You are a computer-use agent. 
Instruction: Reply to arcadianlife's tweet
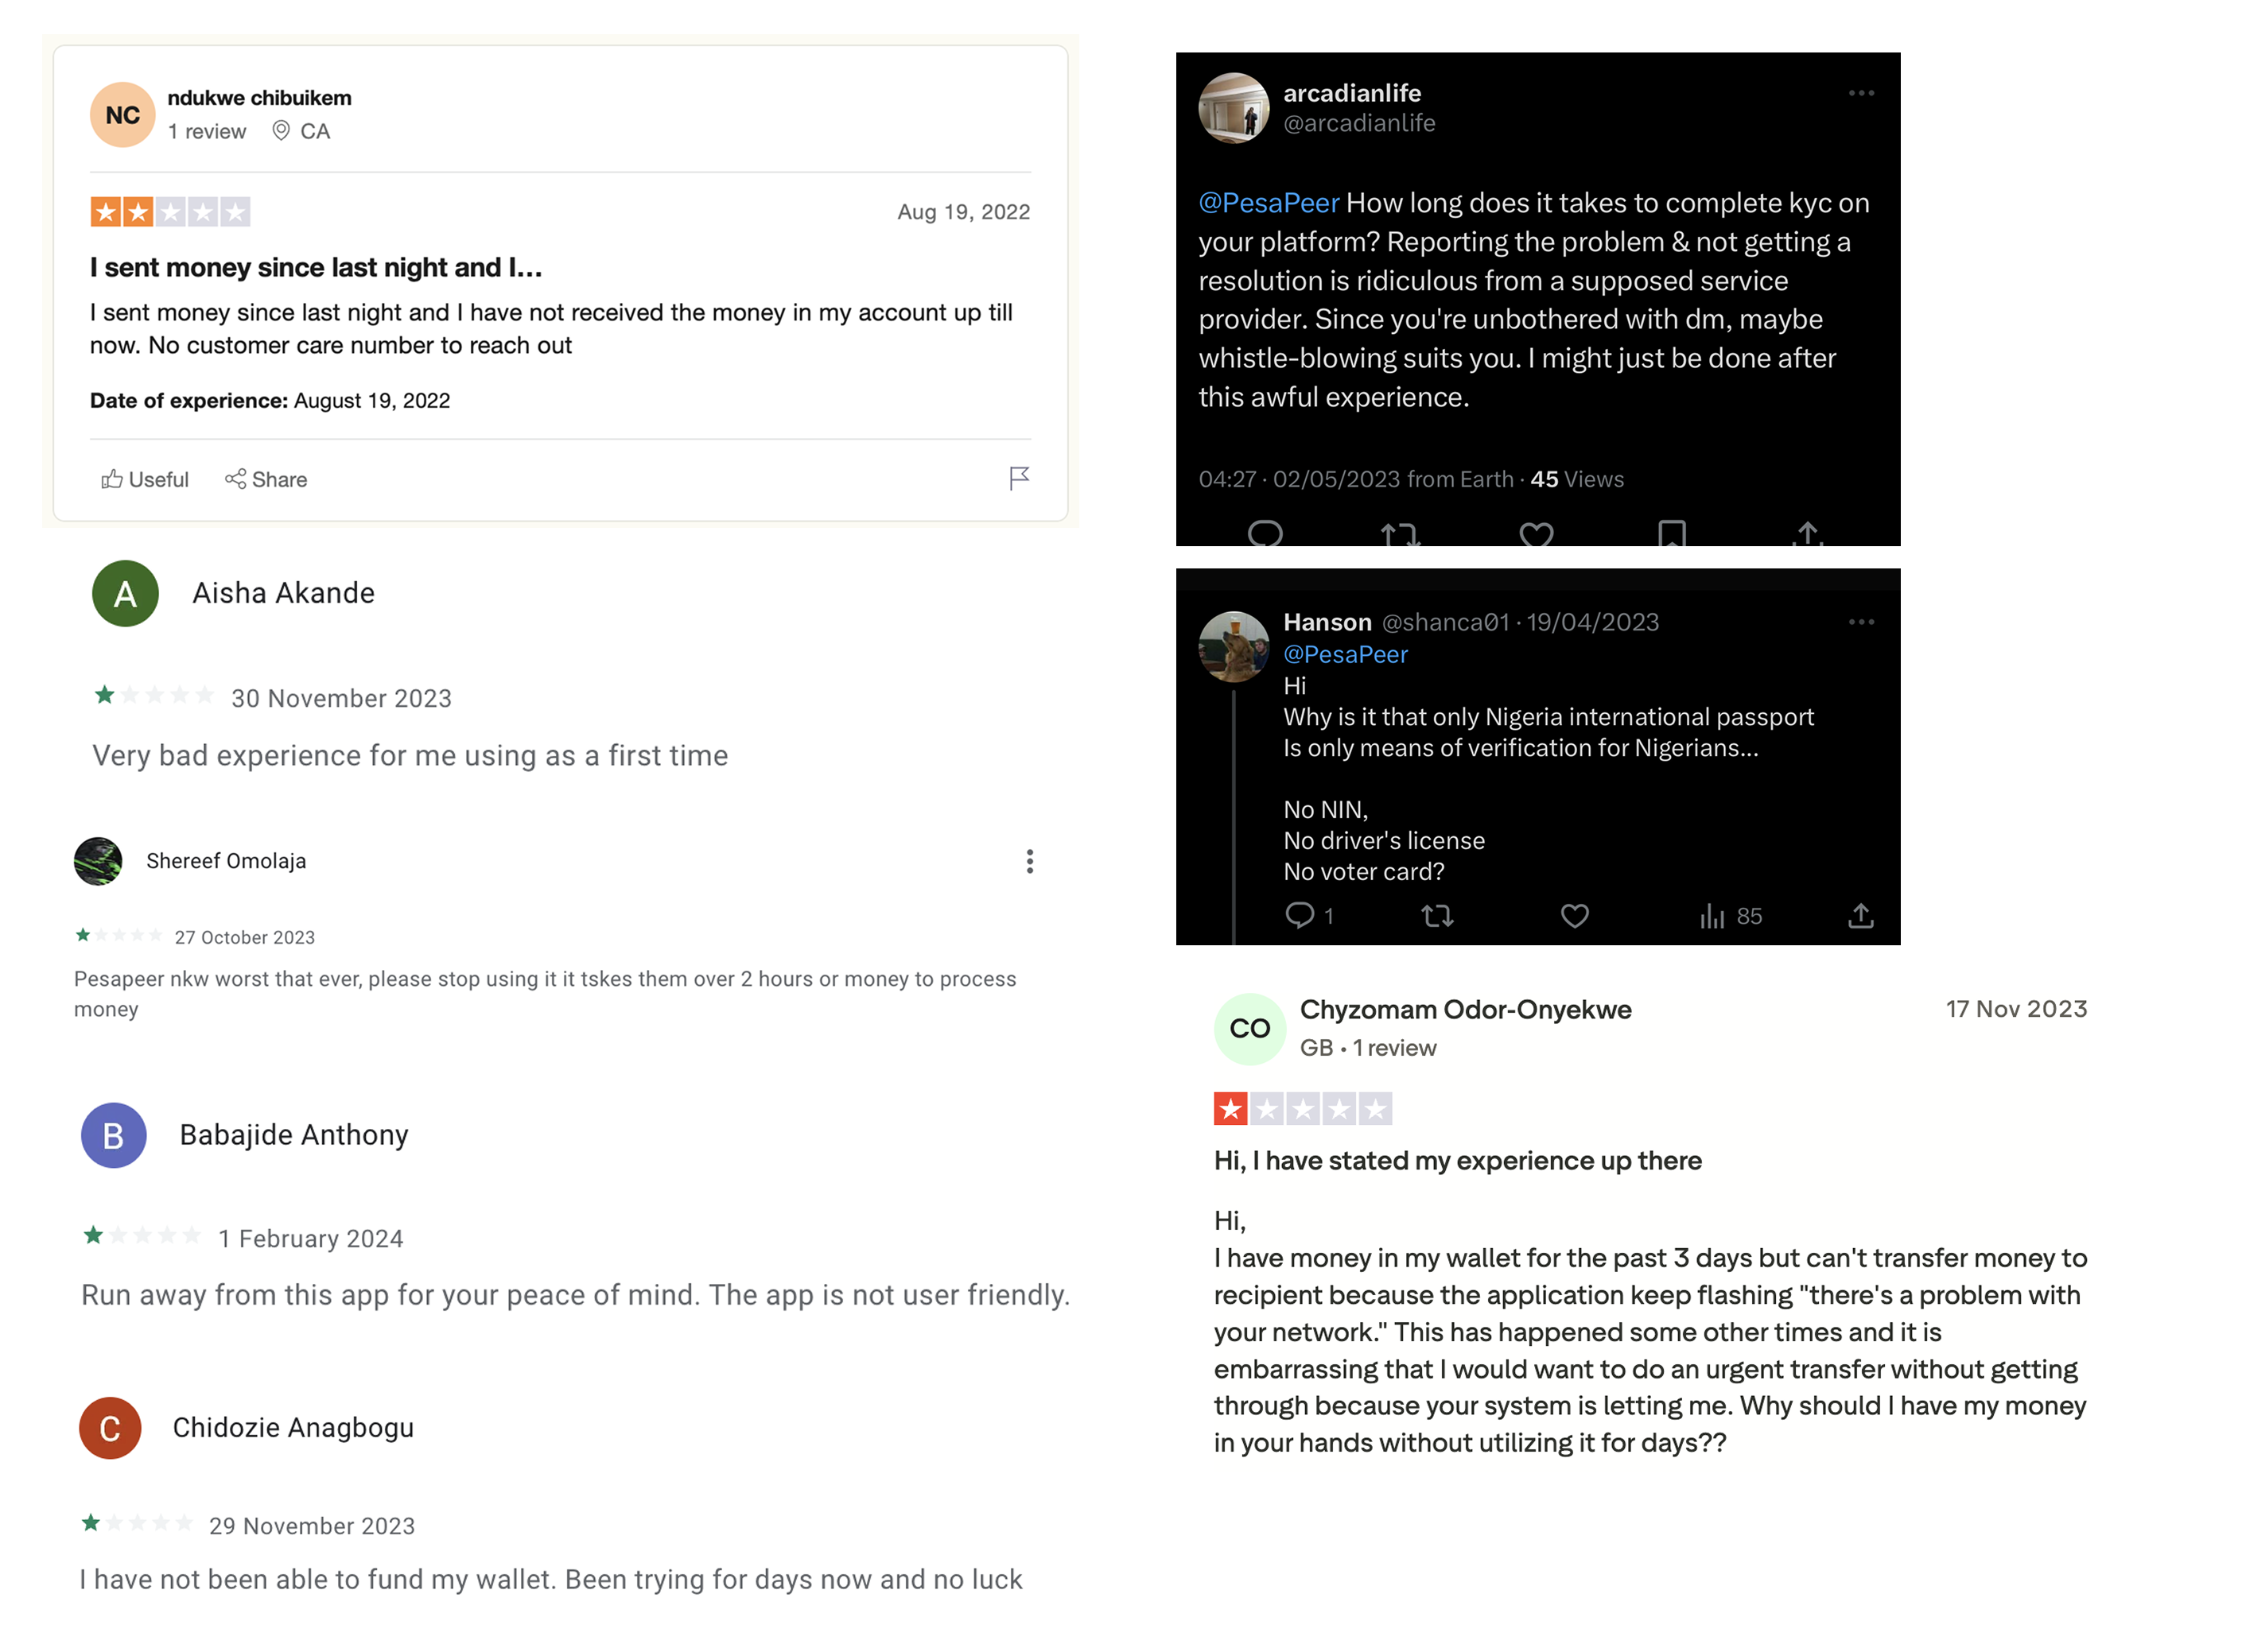[x=1265, y=534]
